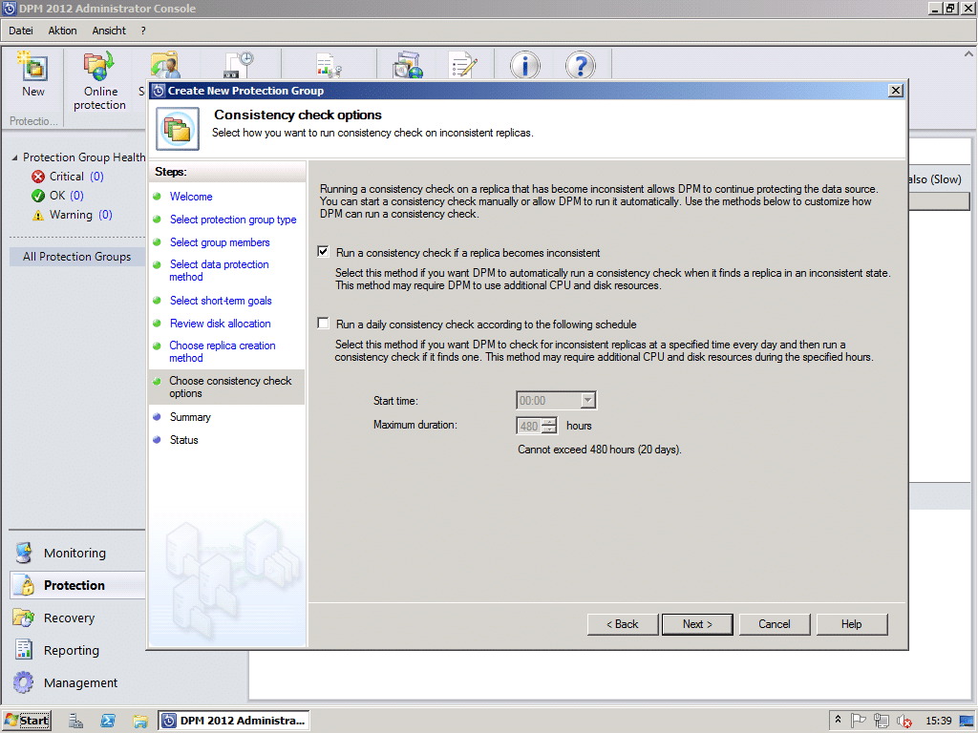
Task: Click the Maximum duration hours field
Action: click(x=529, y=426)
